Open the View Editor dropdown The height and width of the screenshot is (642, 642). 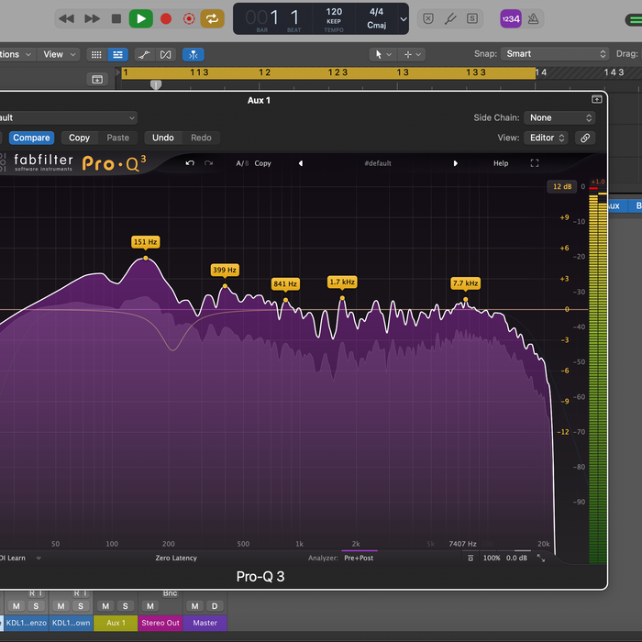[547, 138]
